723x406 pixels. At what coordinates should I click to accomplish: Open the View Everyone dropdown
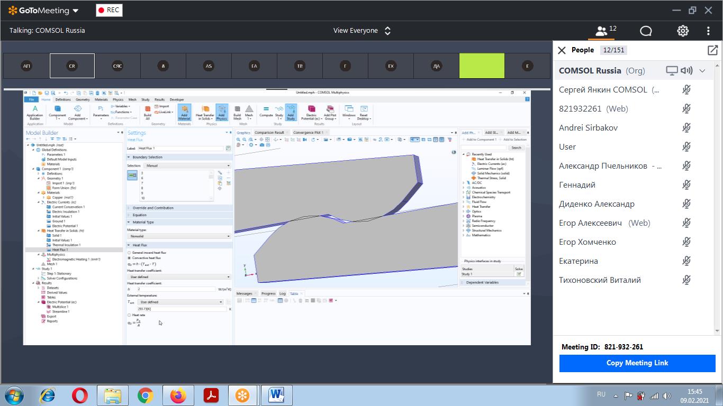coord(361,31)
